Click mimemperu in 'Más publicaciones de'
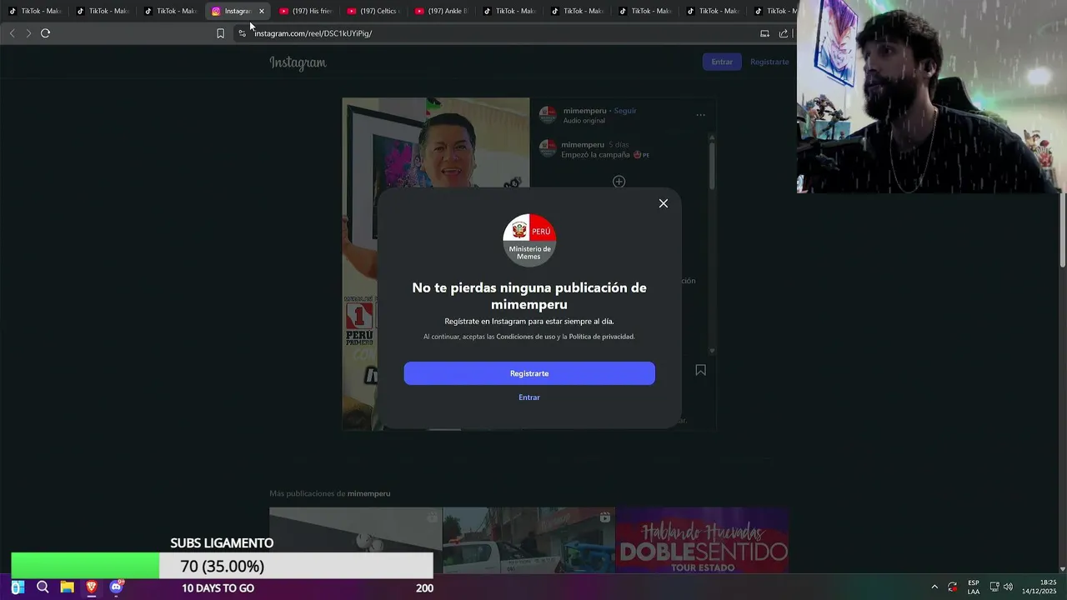 click(368, 493)
